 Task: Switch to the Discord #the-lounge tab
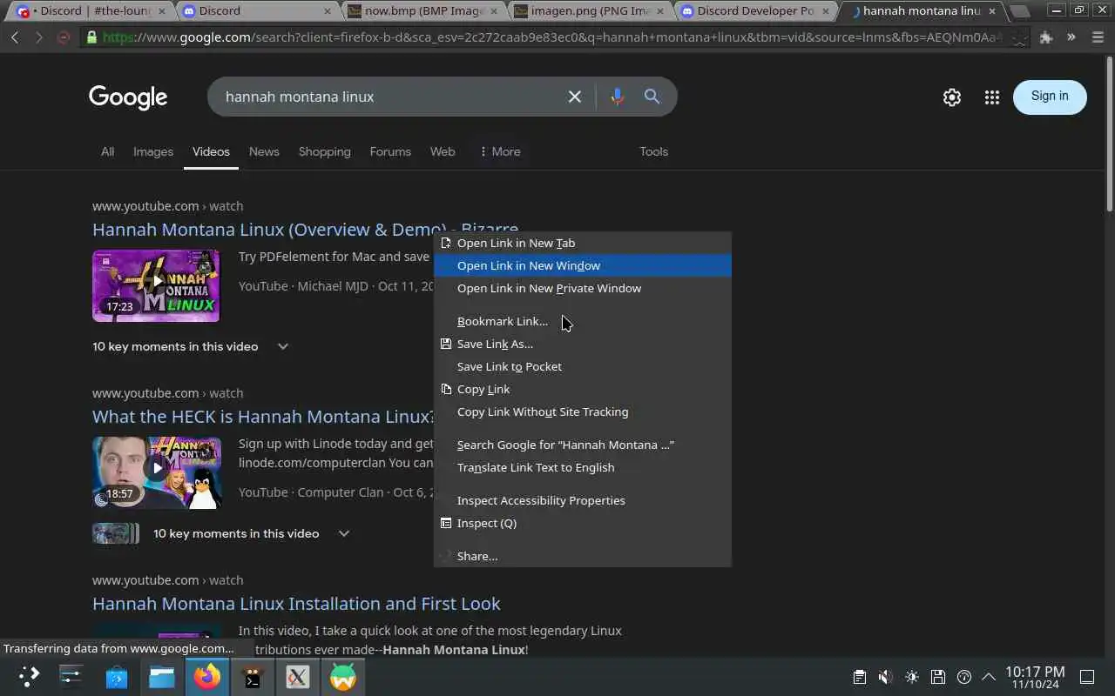91,11
